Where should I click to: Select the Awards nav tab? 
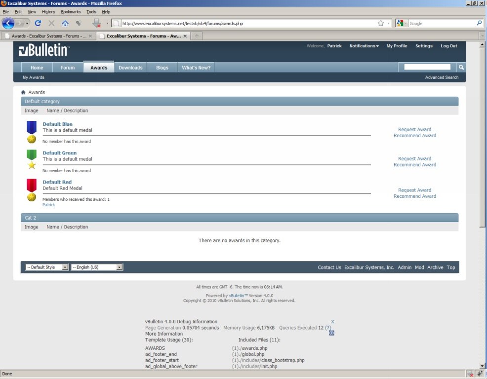coord(99,67)
